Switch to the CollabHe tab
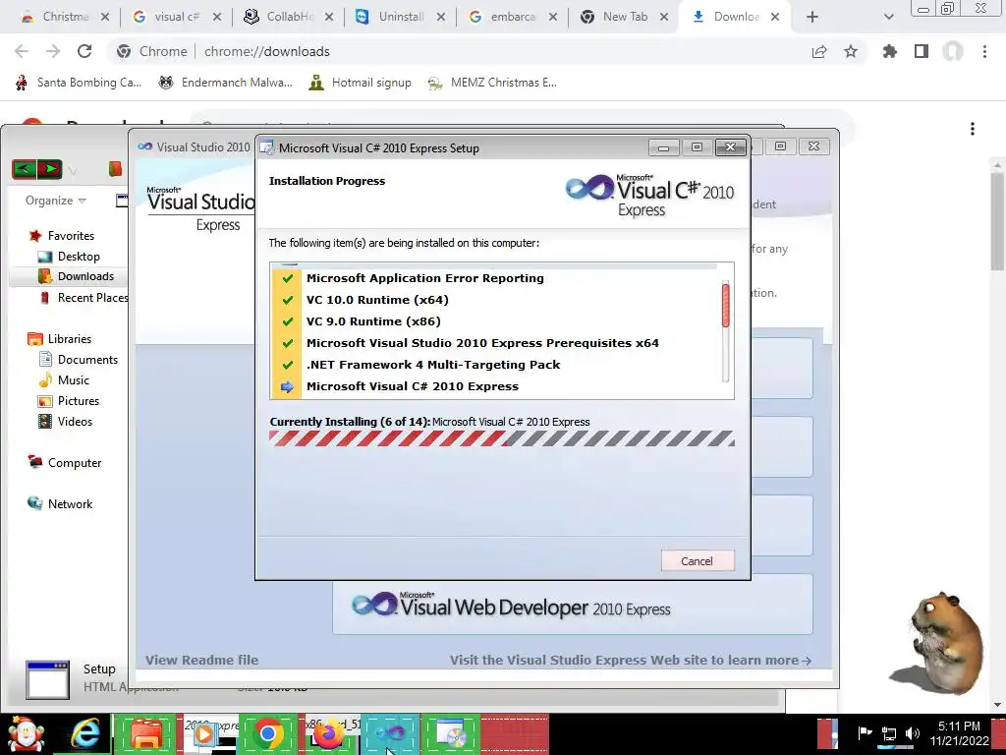1006x755 pixels. tap(289, 17)
